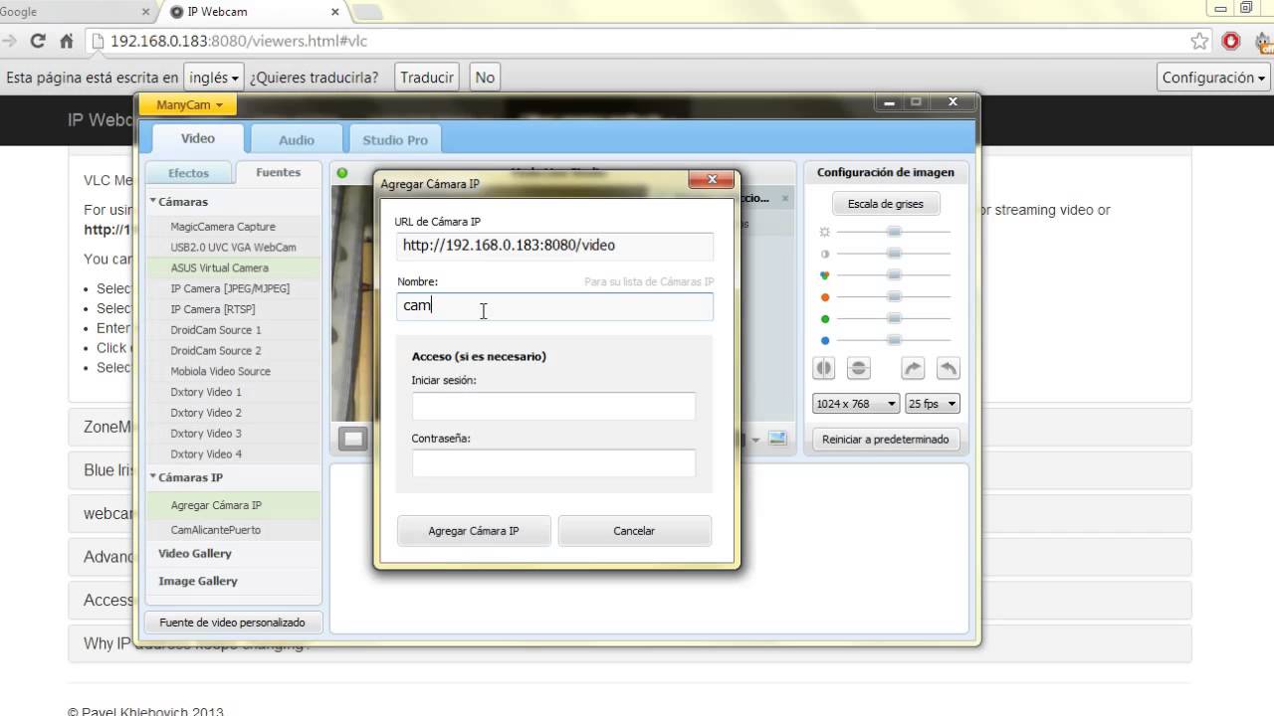The image size is (1274, 716).
Task: Click the single-view layout icon below preview
Action: pos(353,439)
